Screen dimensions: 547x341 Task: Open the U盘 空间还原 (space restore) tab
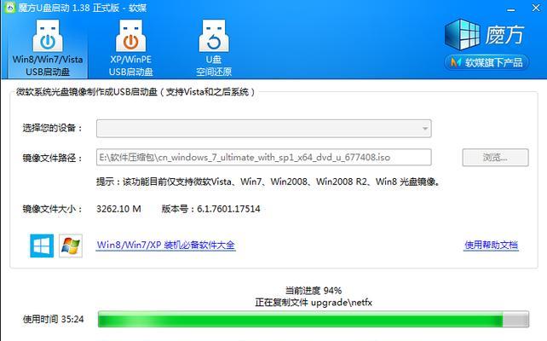[x=214, y=48]
